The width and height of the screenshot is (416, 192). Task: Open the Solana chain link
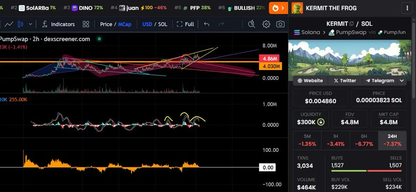(x=307, y=32)
